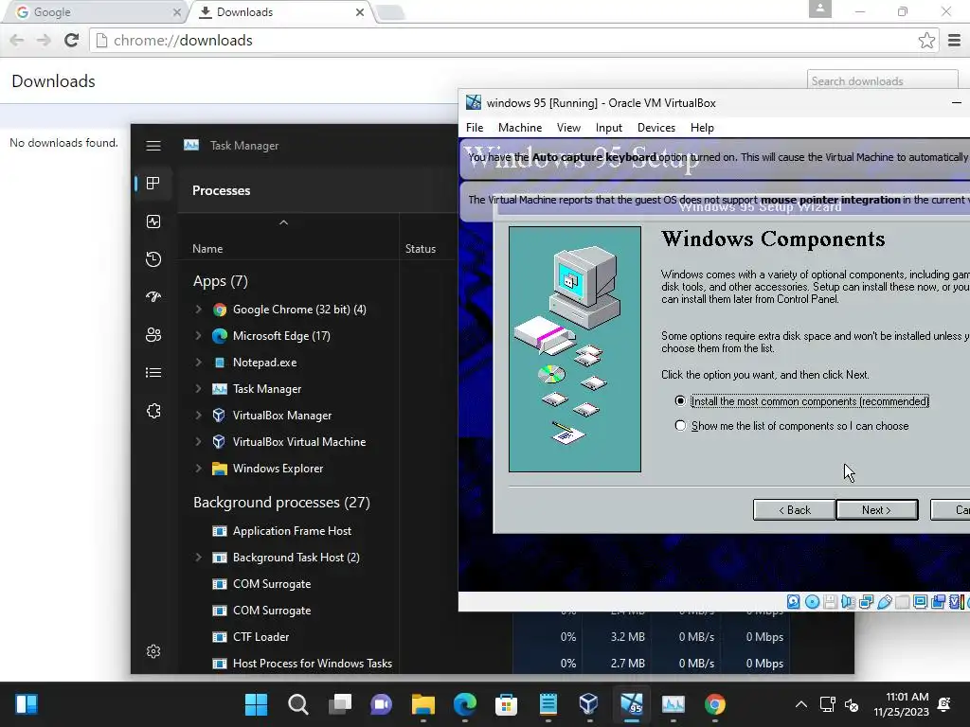Screen dimensions: 970x727
Task: Open the Details page in Task Manager sidebar
Action: tap(153, 372)
